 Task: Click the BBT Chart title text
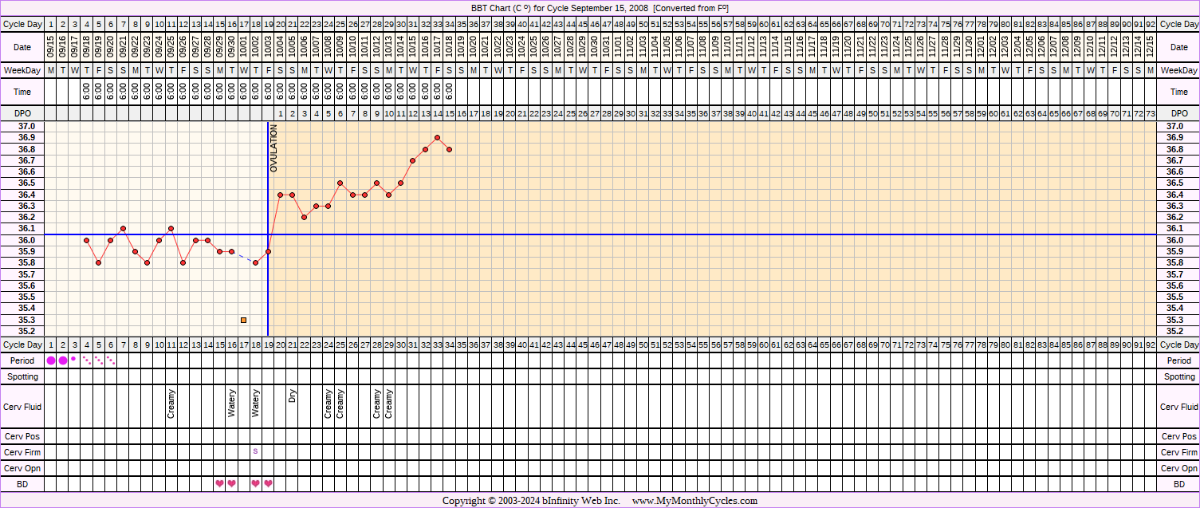(x=600, y=7)
